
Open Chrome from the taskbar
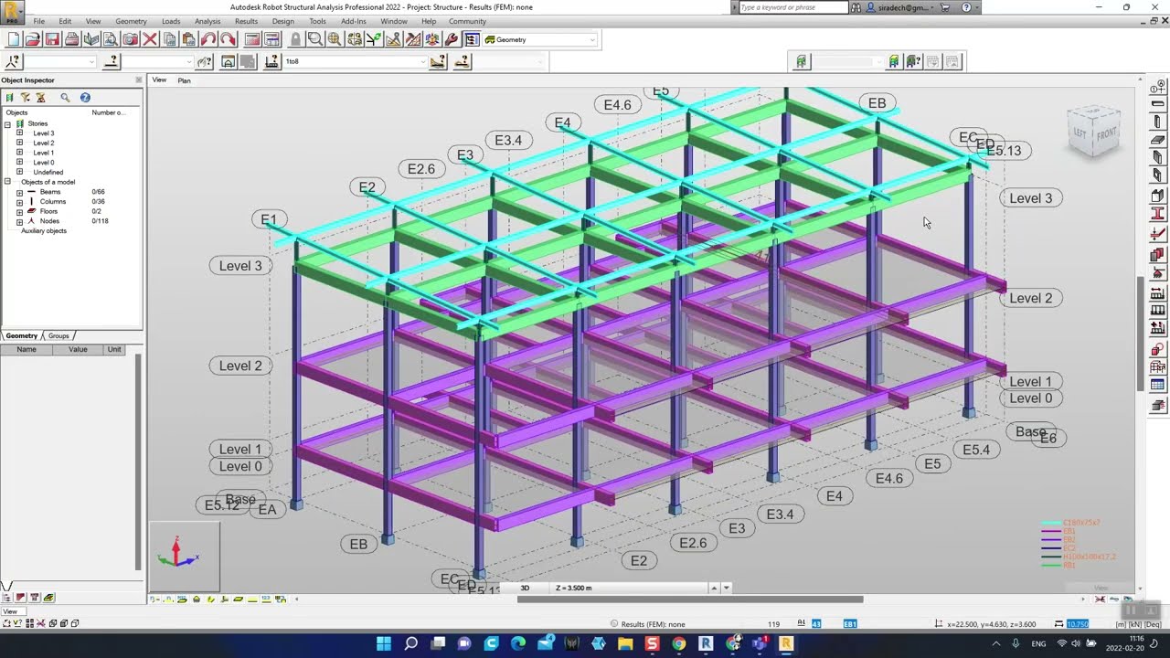[x=678, y=643]
